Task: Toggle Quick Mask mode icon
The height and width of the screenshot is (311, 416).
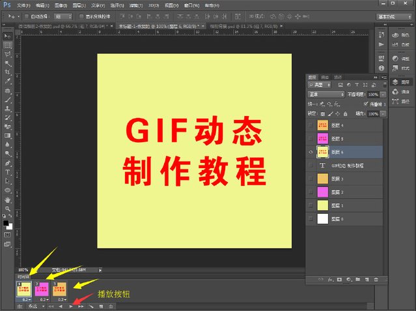Action: click(7, 235)
